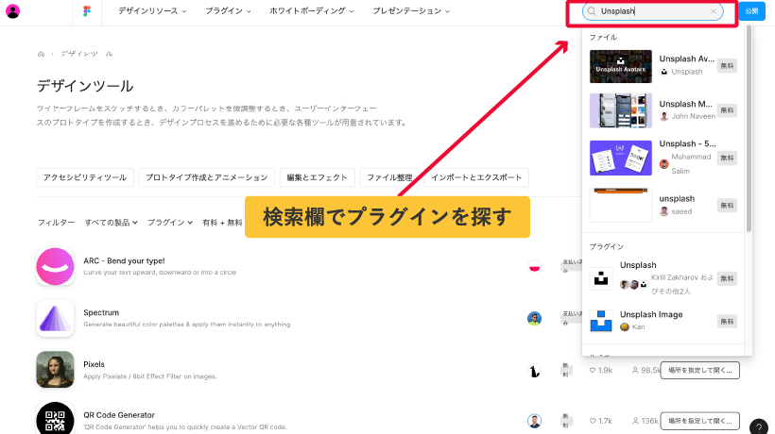This screenshot has height=434, width=775.
Task: Click the home breadcrumb icon
Action: [x=41, y=54]
